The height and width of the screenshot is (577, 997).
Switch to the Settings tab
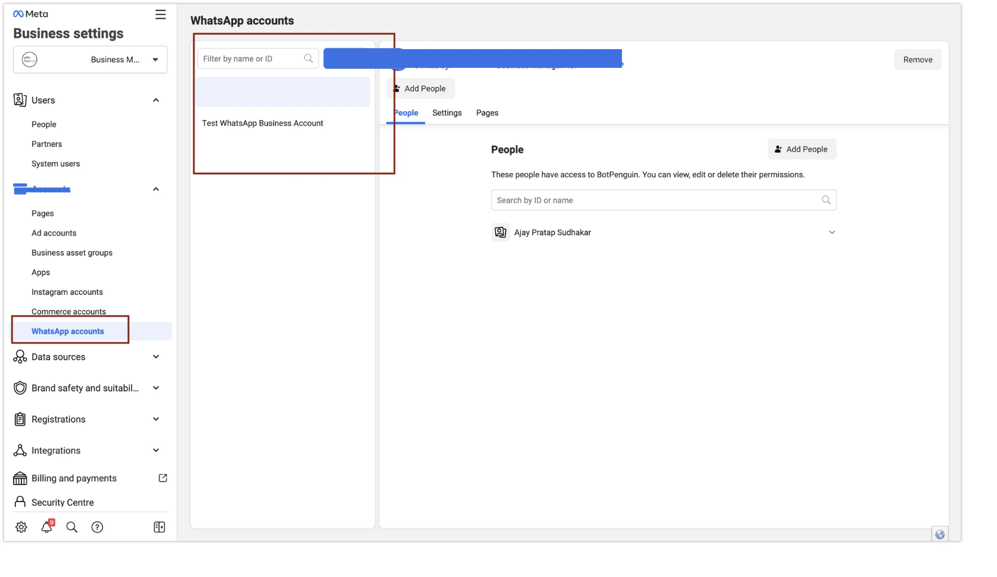click(x=447, y=113)
